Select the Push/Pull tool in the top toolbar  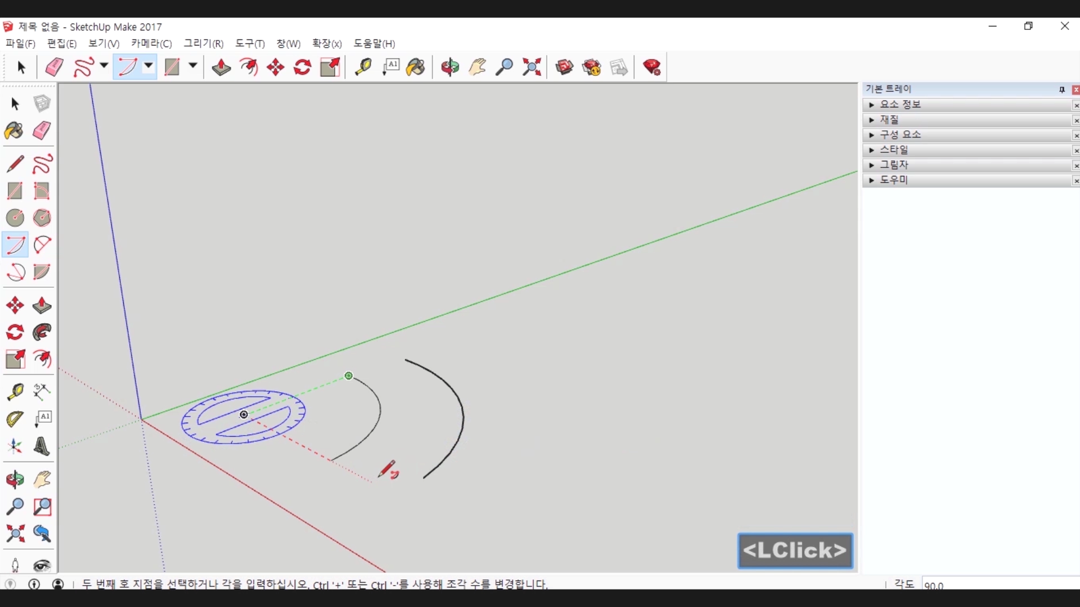point(221,67)
